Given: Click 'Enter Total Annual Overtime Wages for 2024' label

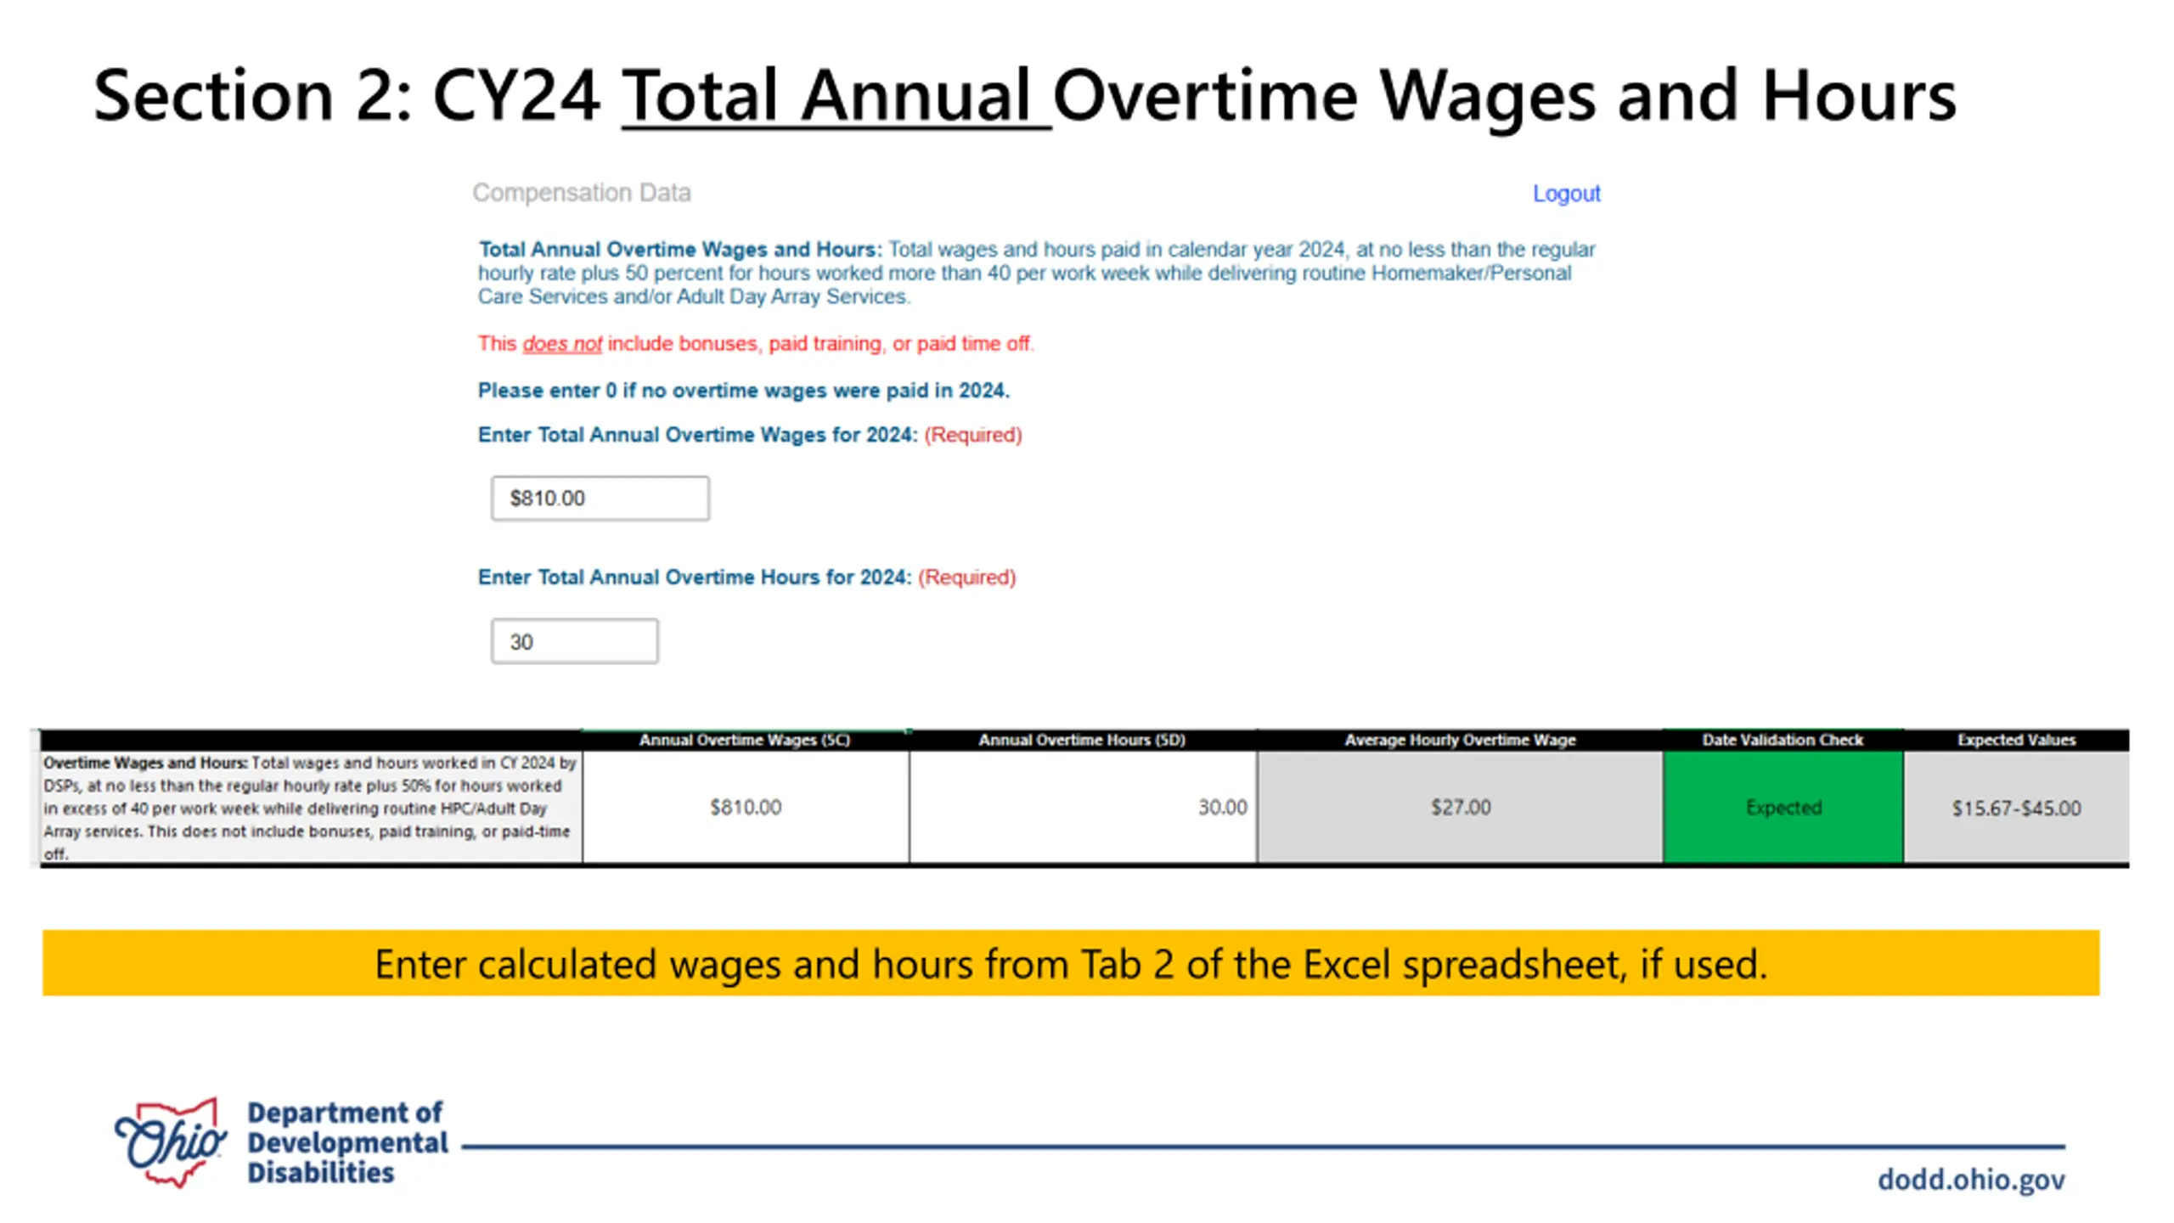Looking at the screenshot, I should 698,435.
